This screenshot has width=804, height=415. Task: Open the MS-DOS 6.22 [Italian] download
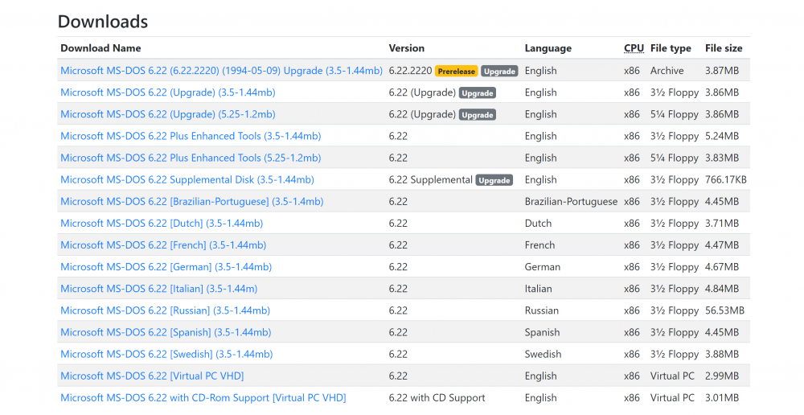pos(159,289)
